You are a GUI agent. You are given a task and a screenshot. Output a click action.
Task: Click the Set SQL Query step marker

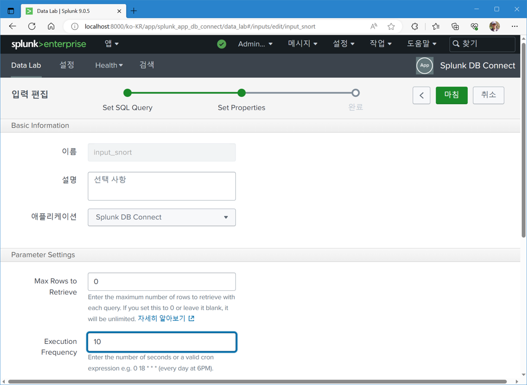coord(127,93)
